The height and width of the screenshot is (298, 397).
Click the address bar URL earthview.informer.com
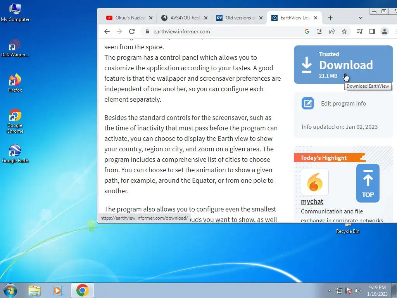point(181,31)
